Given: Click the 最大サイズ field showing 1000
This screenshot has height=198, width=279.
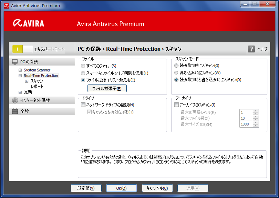Looking at the screenshot, I should coord(246,124).
